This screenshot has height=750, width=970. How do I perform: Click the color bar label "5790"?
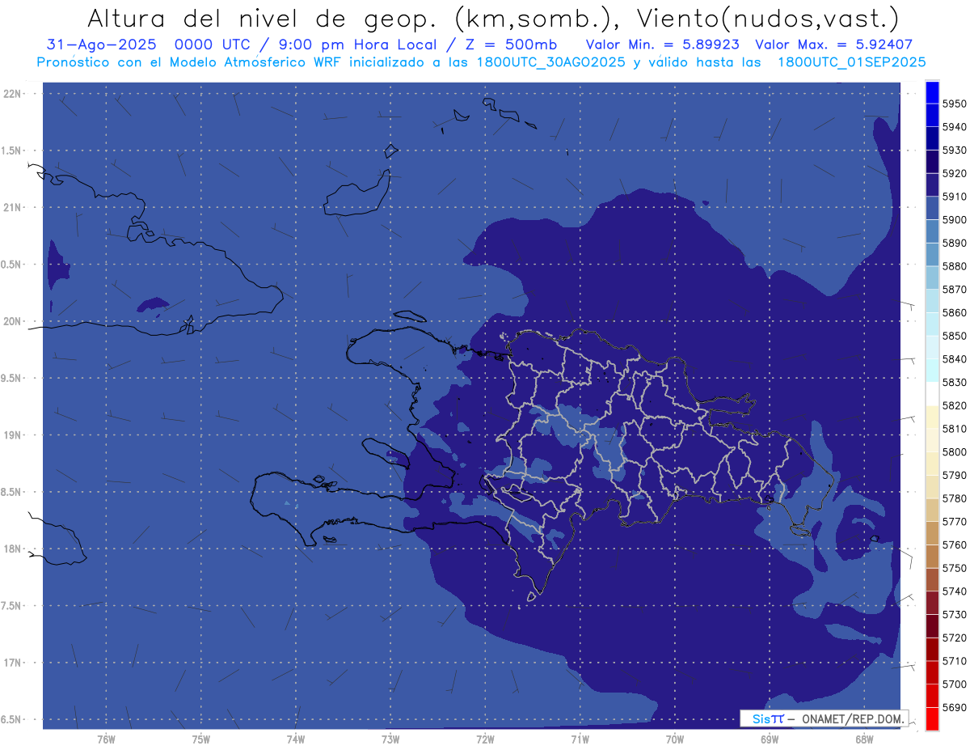pos(954,475)
